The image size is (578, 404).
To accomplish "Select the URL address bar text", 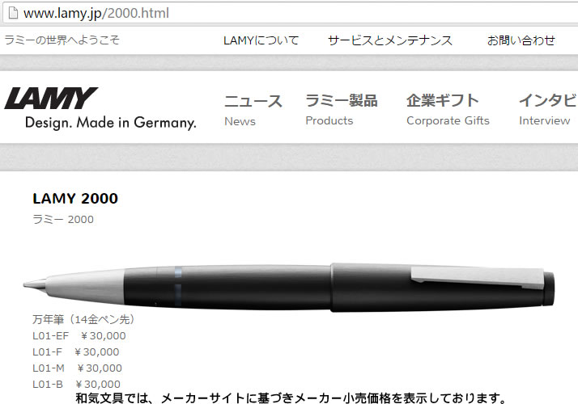I will click(96, 13).
